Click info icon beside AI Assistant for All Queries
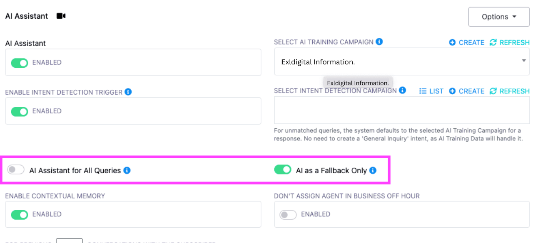Screen dimensions: 533x243 pyautogui.click(x=127, y=170)
